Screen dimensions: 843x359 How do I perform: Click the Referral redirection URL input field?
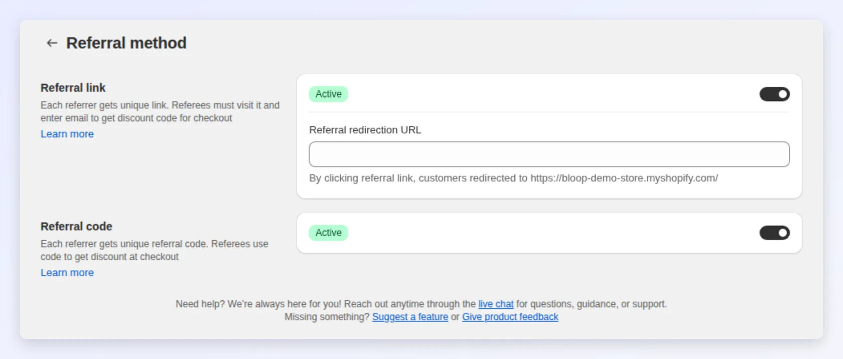pos(549,154)
